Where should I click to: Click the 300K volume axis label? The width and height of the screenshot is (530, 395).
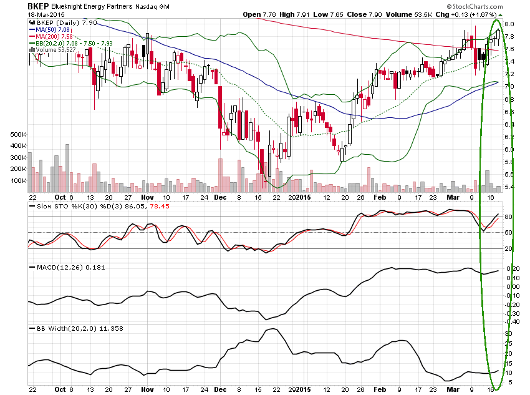[18, 158]
